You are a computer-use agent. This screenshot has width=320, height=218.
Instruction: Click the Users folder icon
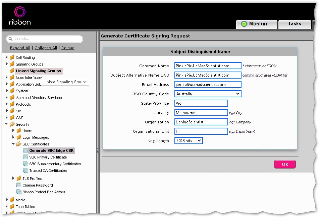coord(19,130)
